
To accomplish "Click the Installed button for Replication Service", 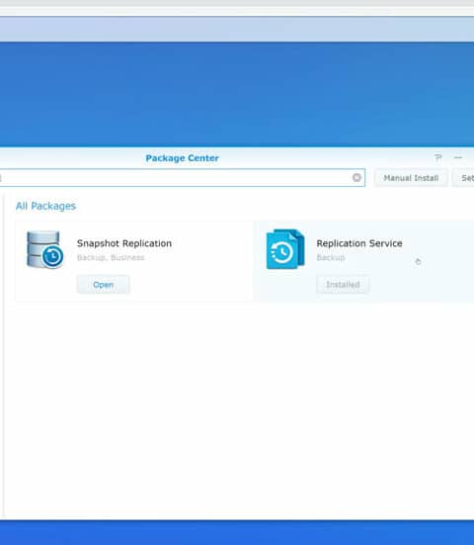I will tap(343, 285).
